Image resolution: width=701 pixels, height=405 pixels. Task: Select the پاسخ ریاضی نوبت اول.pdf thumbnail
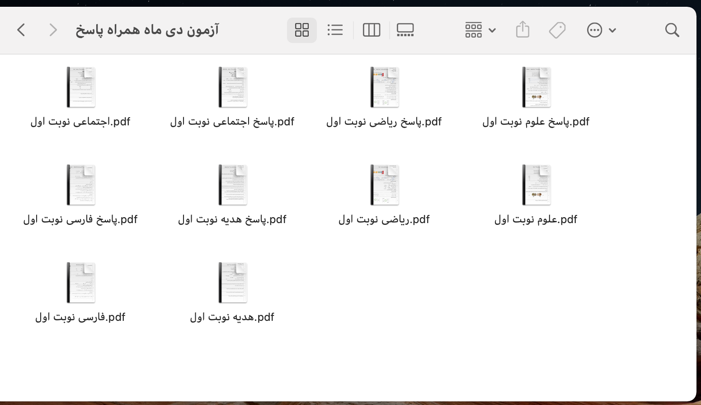(x=385, y=87)
